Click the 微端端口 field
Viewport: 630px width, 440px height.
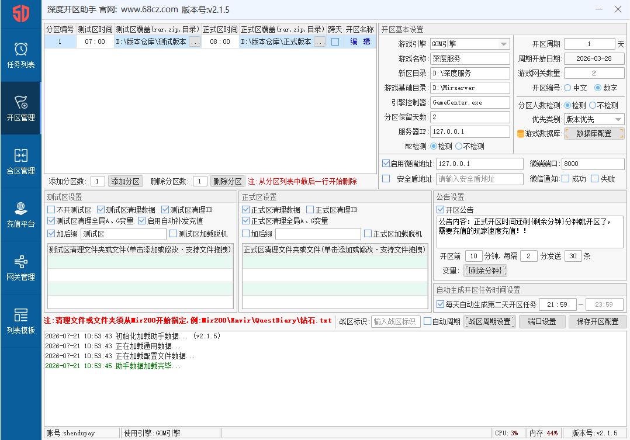click(593, 164)
